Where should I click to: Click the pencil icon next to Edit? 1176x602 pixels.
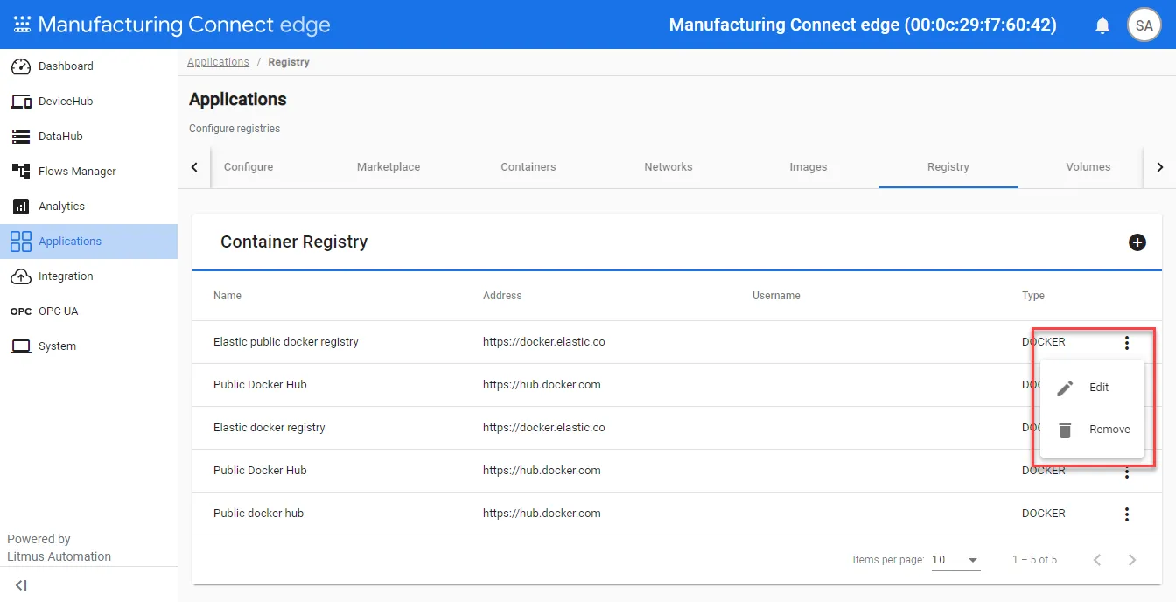pyautogui.click(x=1065, y=388)
